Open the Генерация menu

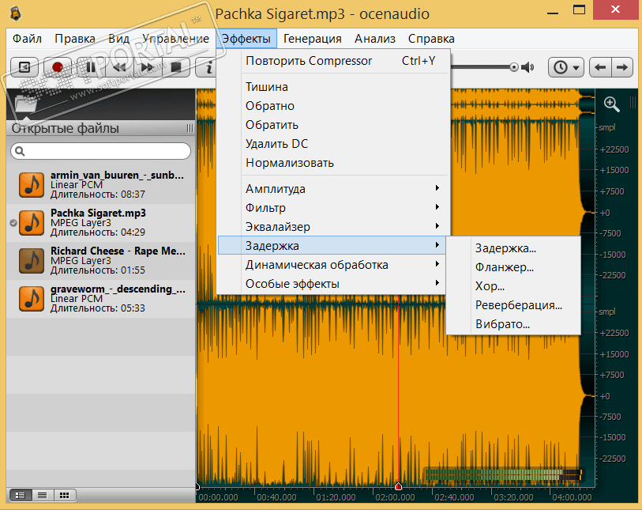(x=313, y=39)
